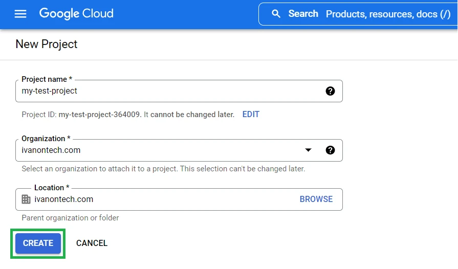Open help for Organization field
Viewport: 458px width, 269px height.
(x=330, y=150)
